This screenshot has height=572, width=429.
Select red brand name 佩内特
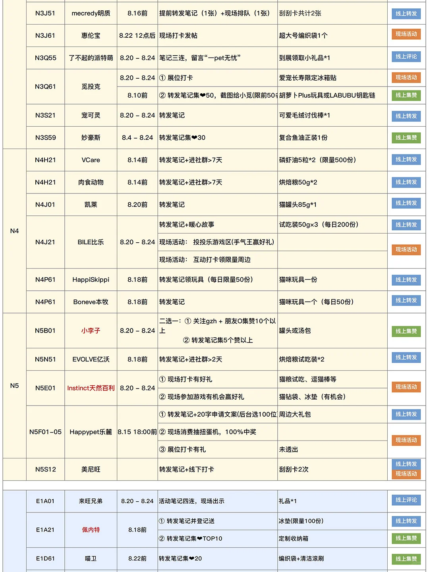pos(91,530)
